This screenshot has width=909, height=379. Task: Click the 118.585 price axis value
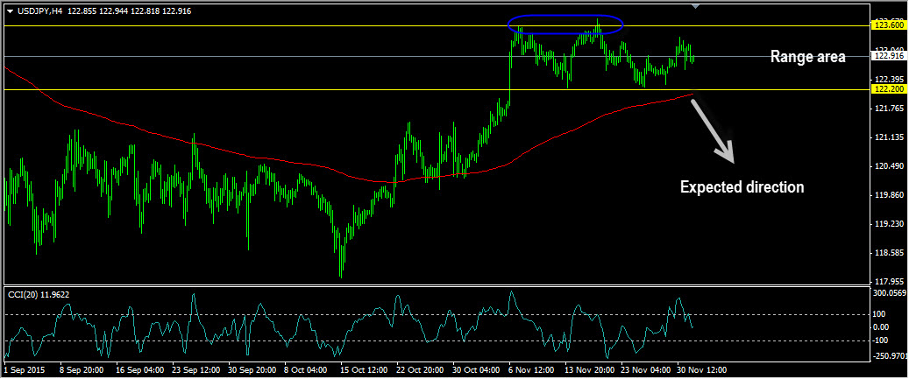click(889, 253)
